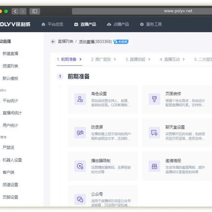Open 直播间统计 in the sidebar
The image size is (212, 212).
click(x=12, y=113)
